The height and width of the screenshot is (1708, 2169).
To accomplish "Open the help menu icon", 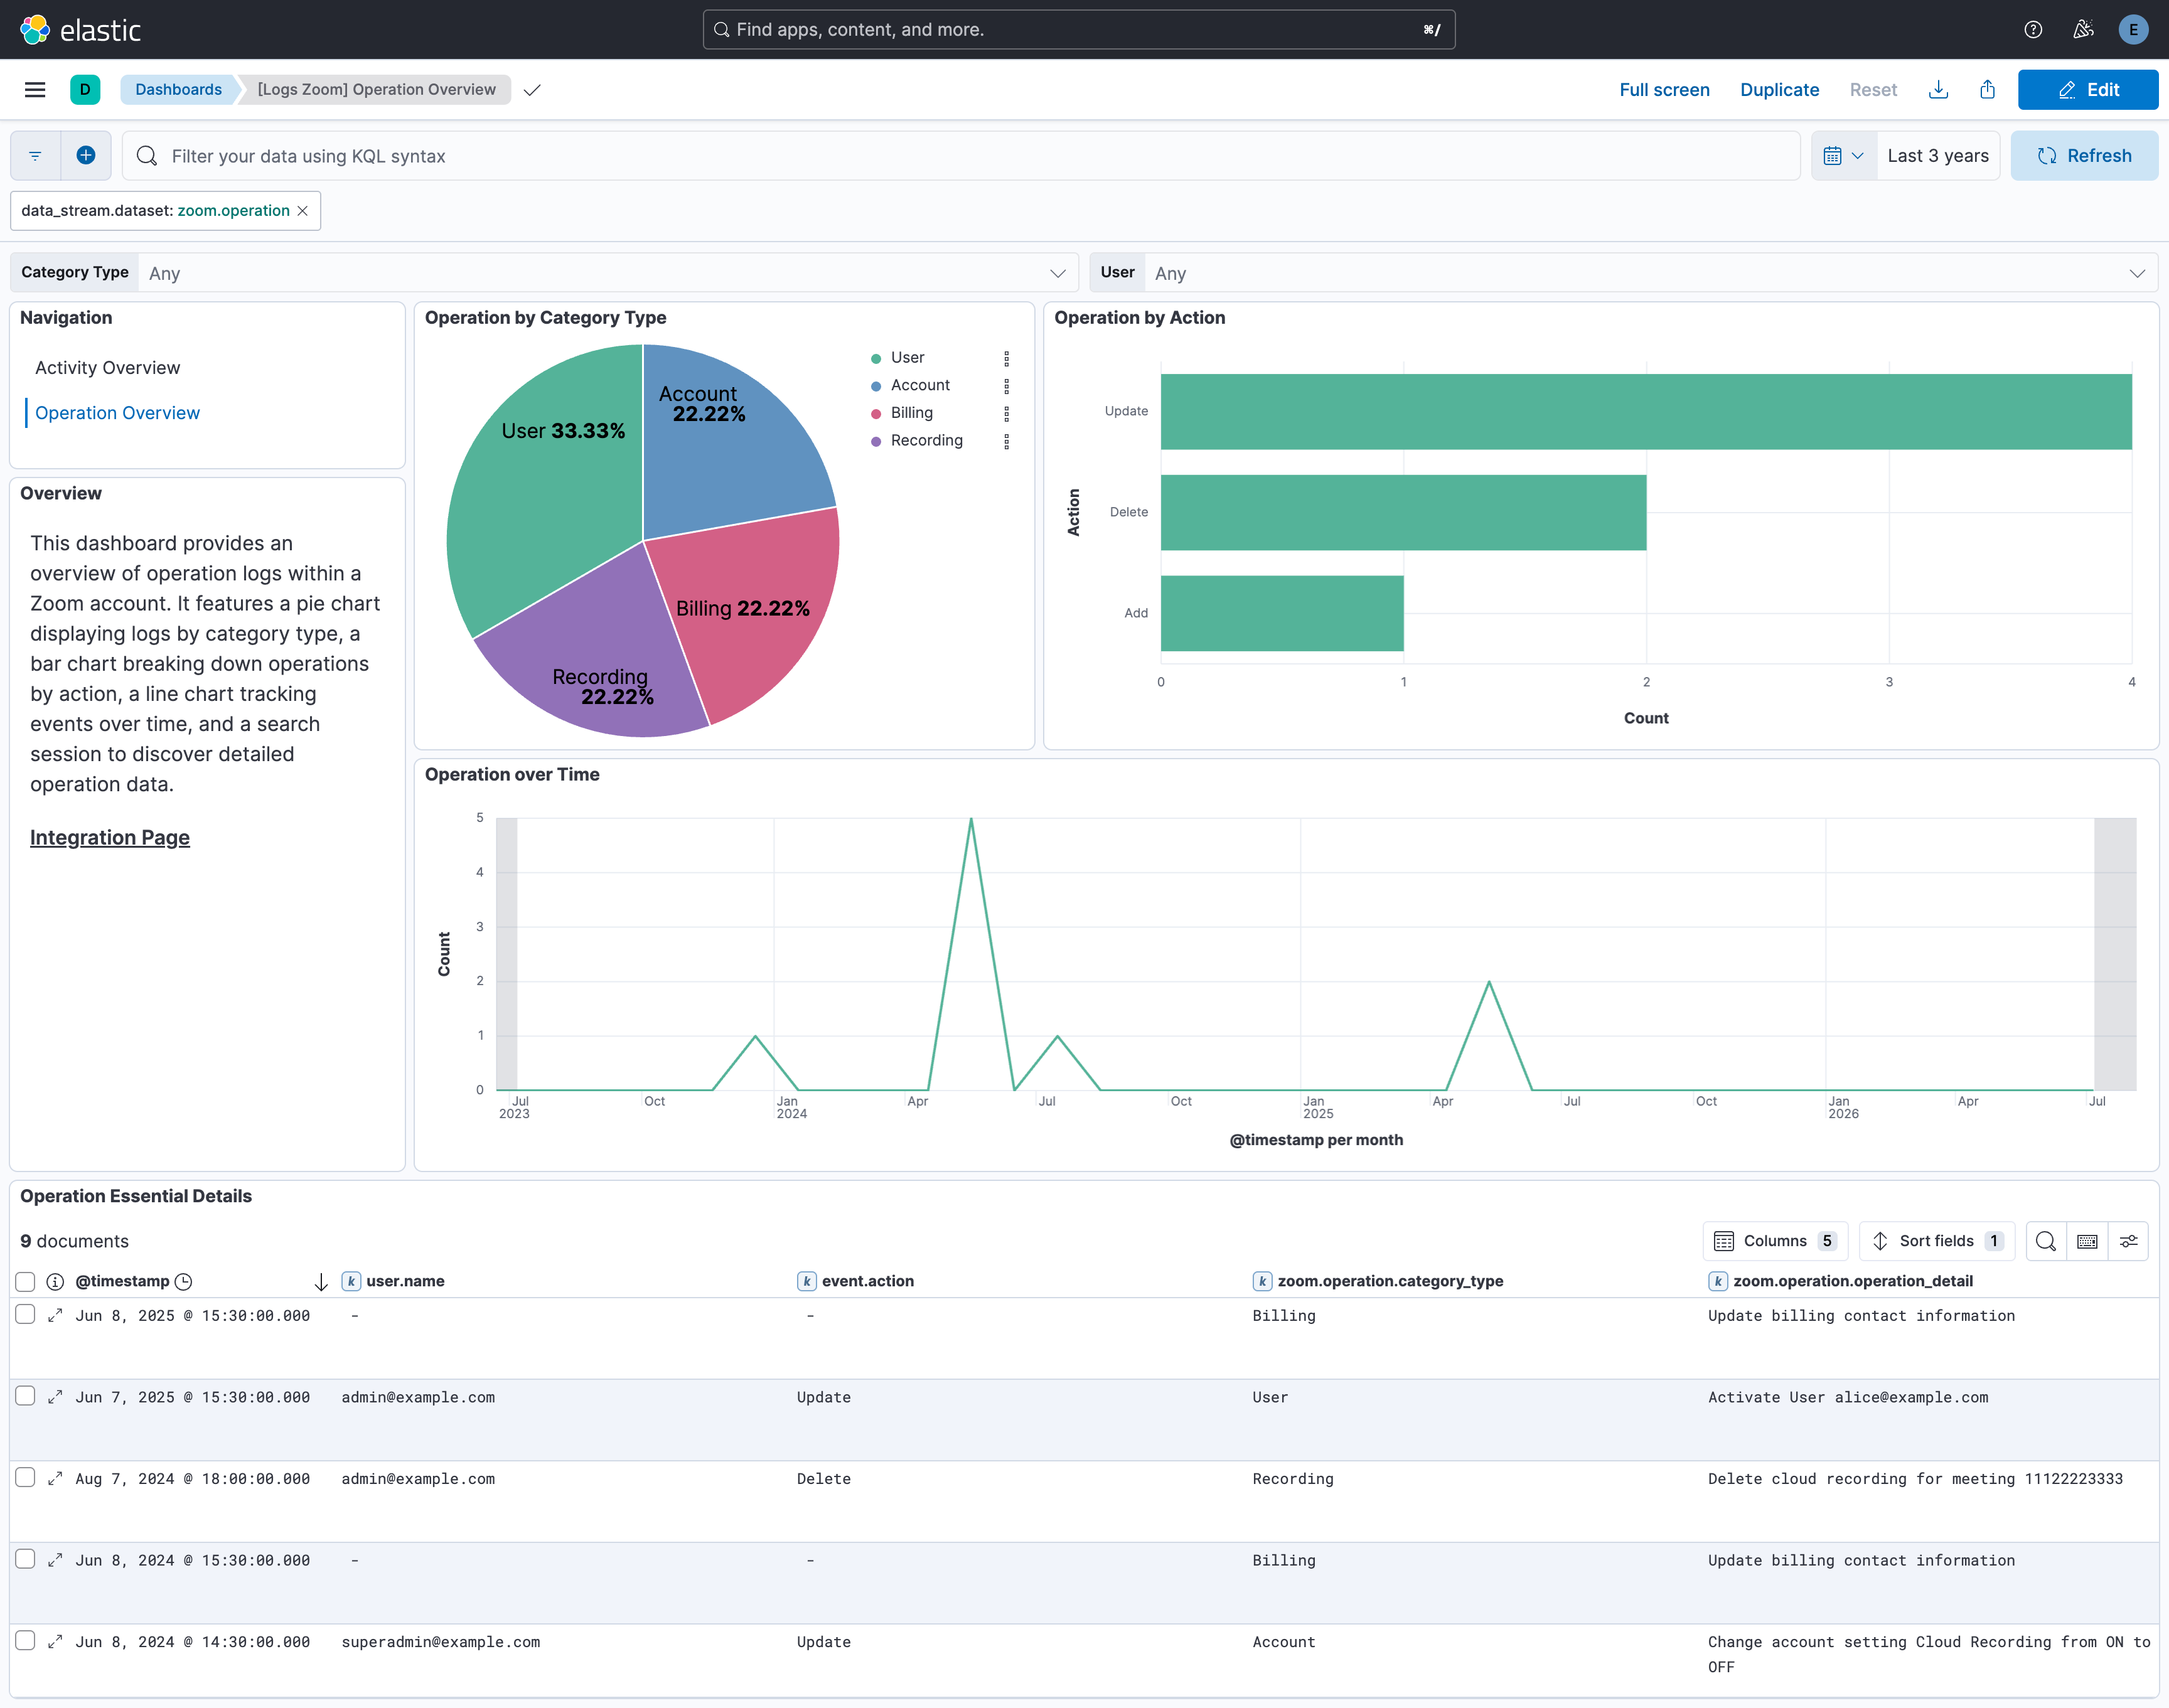I will [x=2033, y=30].
